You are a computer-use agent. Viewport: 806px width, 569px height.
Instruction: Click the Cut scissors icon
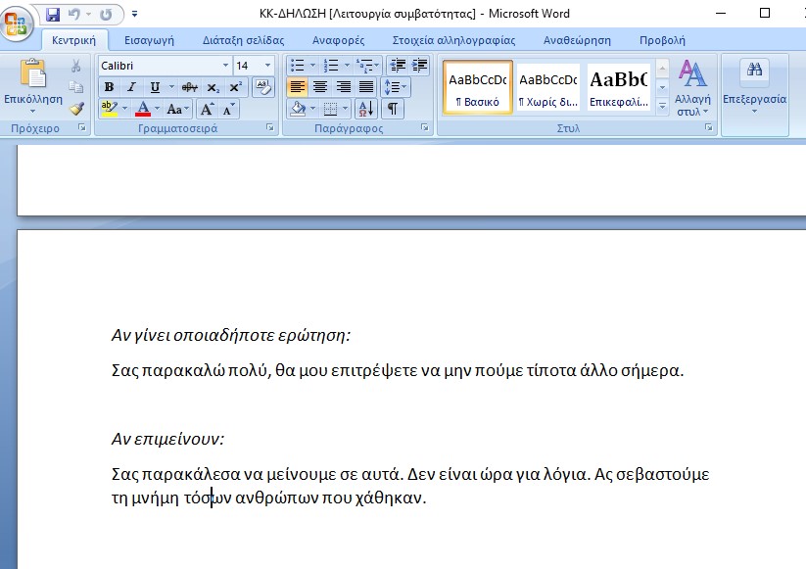(x=76, y=66)
